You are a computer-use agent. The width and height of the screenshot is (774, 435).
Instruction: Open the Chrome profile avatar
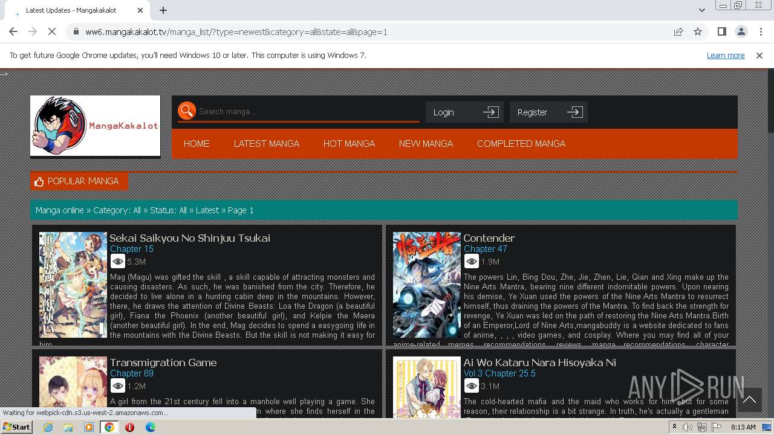pos(741,31)
